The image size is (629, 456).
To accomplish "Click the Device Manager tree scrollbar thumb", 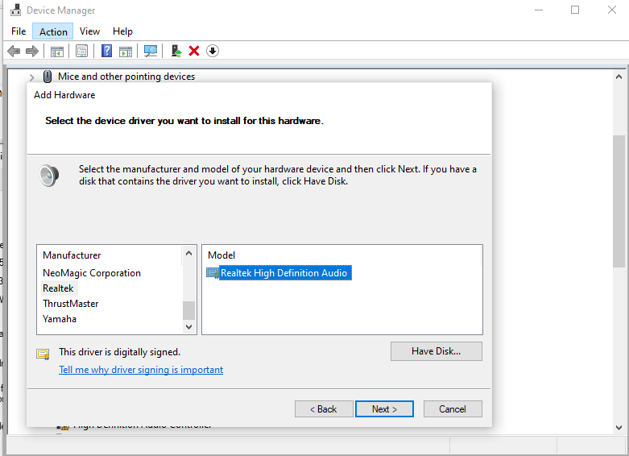I will [x=619, y=201].
